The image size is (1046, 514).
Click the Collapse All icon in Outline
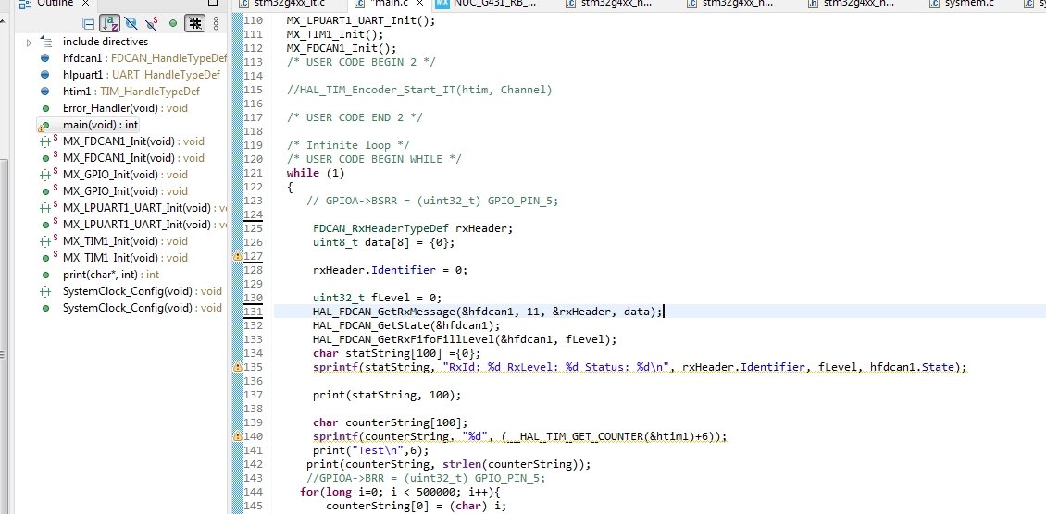click(x=88, y=23)
